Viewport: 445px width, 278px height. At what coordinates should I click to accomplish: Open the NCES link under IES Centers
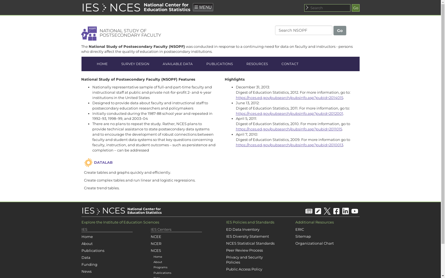156,250
